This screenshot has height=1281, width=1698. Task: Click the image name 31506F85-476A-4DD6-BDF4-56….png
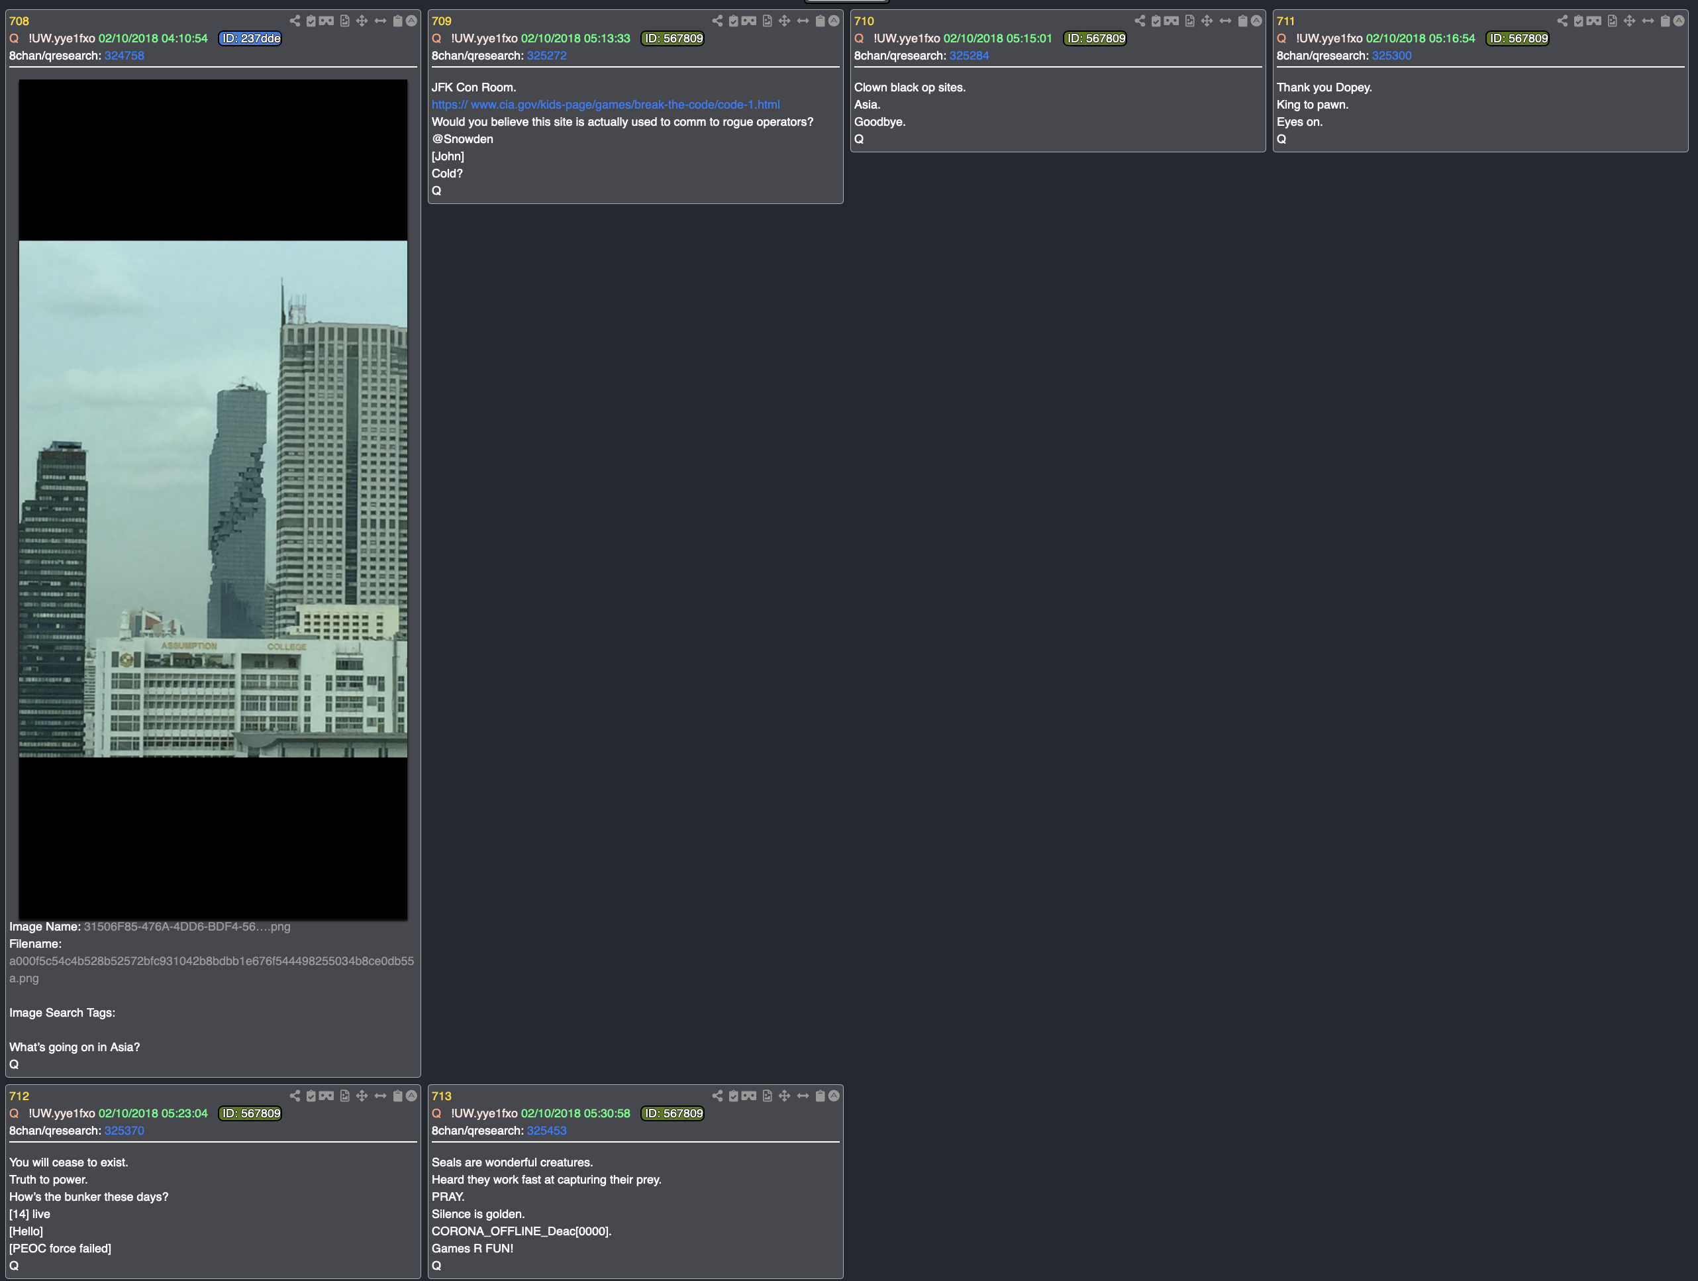(x=187, y=926)
